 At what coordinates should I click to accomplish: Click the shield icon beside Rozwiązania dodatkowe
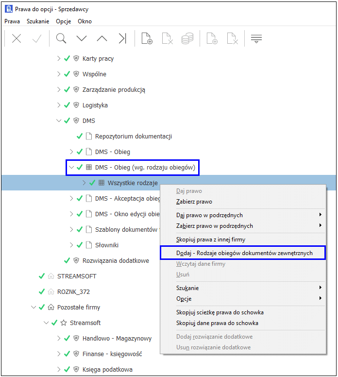[76, 260]
